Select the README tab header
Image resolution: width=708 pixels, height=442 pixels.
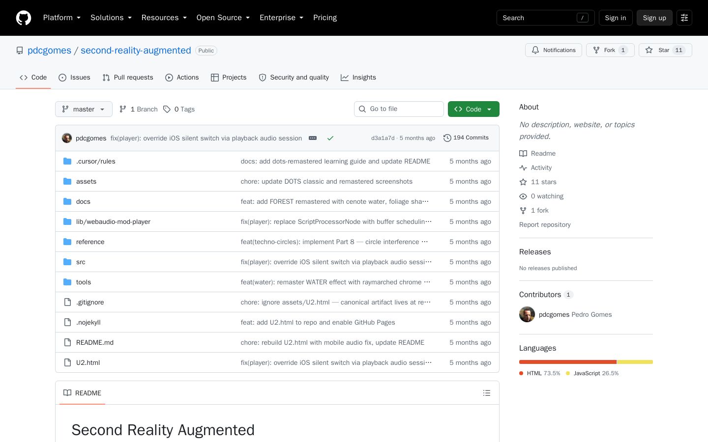tap(82, 393)
